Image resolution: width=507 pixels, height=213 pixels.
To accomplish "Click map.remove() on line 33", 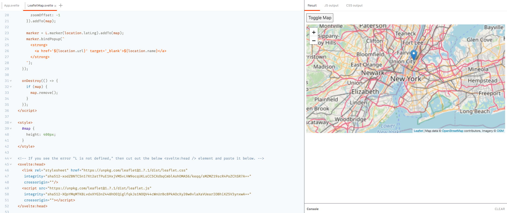I will pyautogui.click(x=44, y=93).
